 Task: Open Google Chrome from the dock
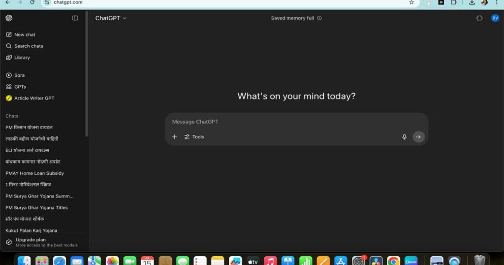(393, 261)
